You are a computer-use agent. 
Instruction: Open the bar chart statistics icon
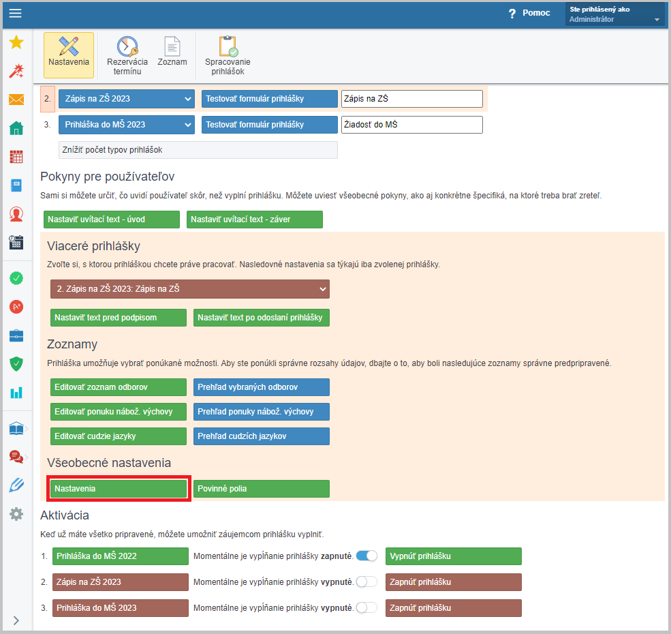(x=16, y=393)
